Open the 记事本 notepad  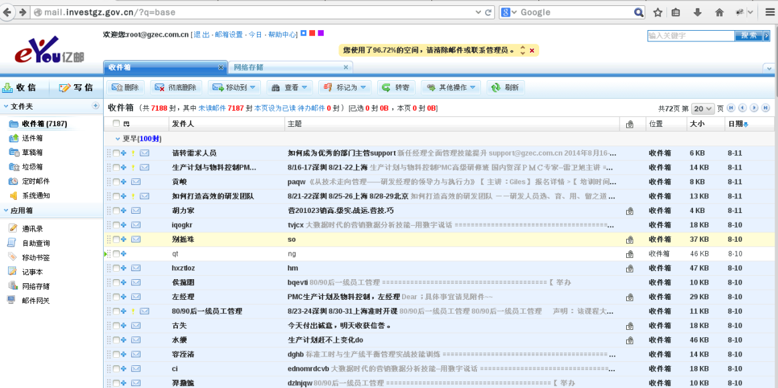[x=32, y=272]
